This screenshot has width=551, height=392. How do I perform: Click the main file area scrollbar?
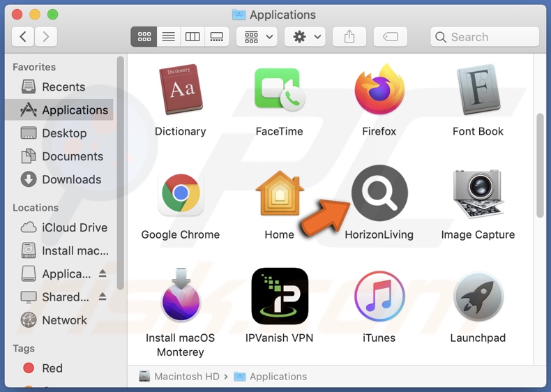(x=540, y=165)
